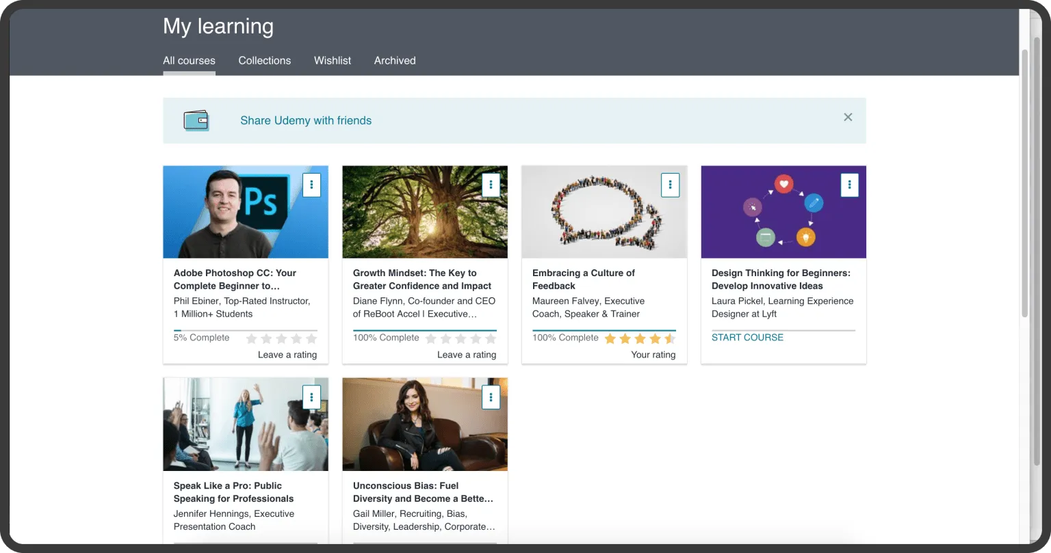Open options menu on Speak Like a Pro card
Image resolution: width=1051 pixels, height=553 pixels.
(311, 397)
